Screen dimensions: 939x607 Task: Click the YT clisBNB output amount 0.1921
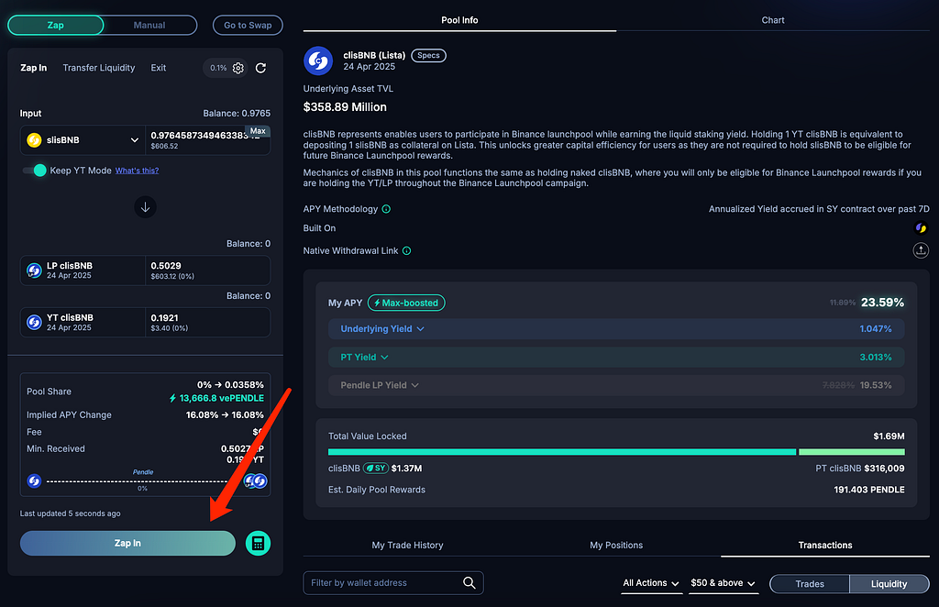point(165,318)
